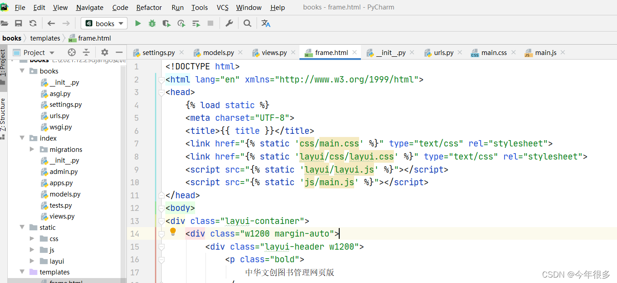Start debugging with the bug icon

point(152,23)
